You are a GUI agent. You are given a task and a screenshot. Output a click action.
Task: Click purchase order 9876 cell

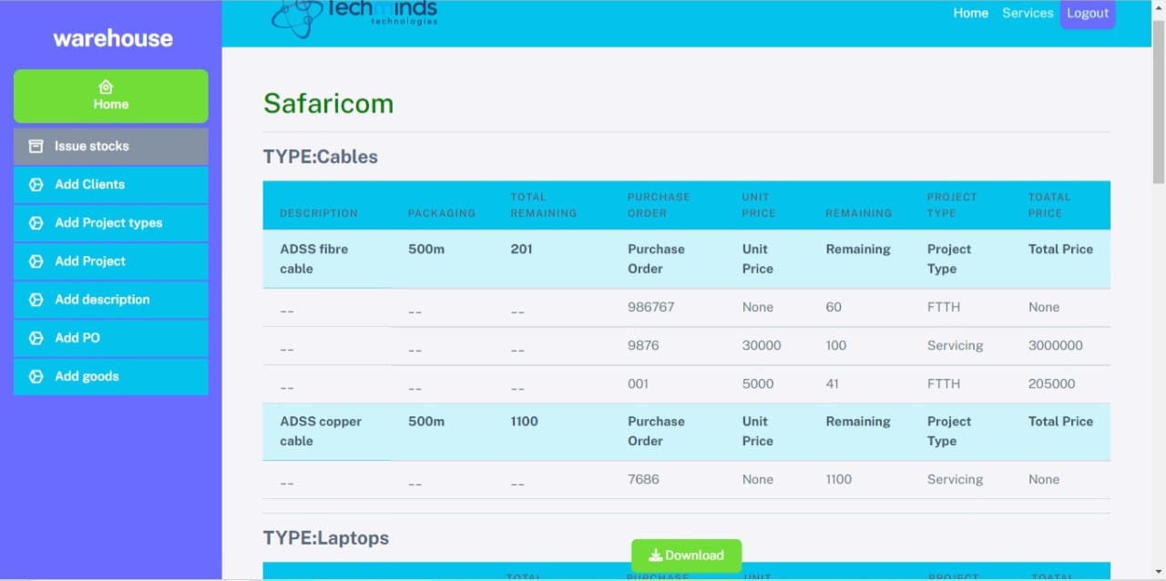(643, 345)
